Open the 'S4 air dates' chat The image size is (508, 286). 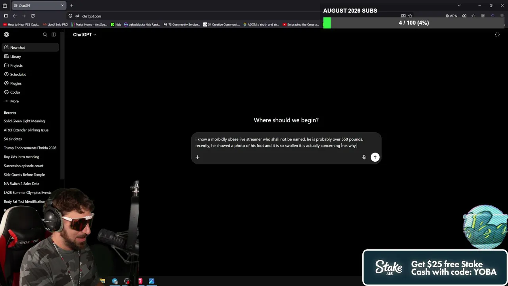click(30, 139)
